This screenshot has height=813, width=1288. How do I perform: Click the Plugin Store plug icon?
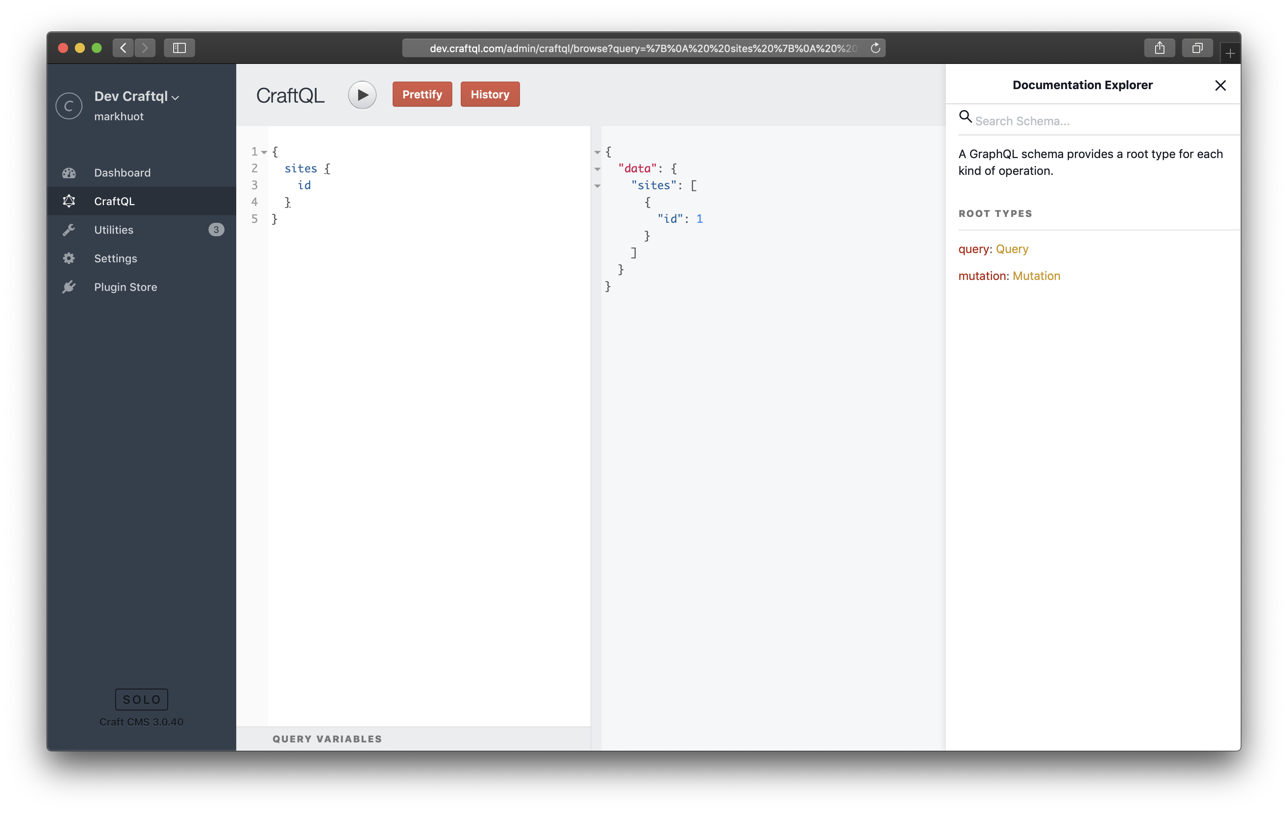pos(69,287)
